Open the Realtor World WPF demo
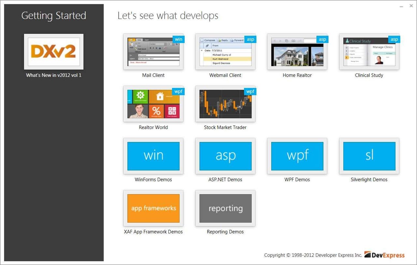417x265 pixels. 153,104
